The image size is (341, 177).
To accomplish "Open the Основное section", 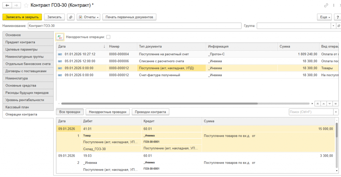I will [28, 35].
